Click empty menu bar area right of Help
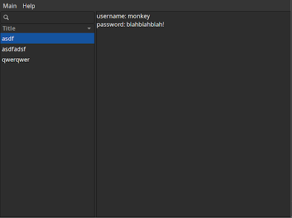This screenshot has height=218, width=292. 164,6
